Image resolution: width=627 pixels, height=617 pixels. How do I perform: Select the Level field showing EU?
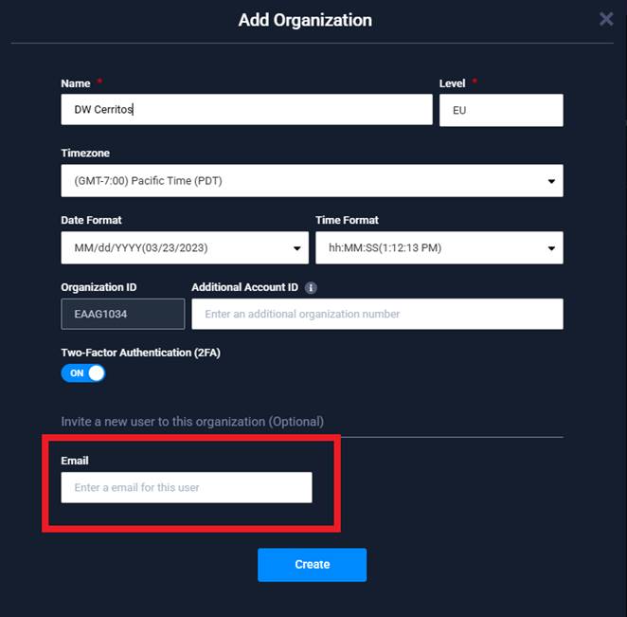click(501, 111)
